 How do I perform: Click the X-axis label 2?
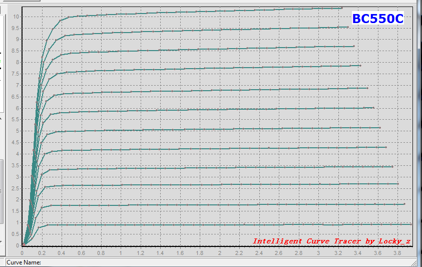(x=220, y=253)
